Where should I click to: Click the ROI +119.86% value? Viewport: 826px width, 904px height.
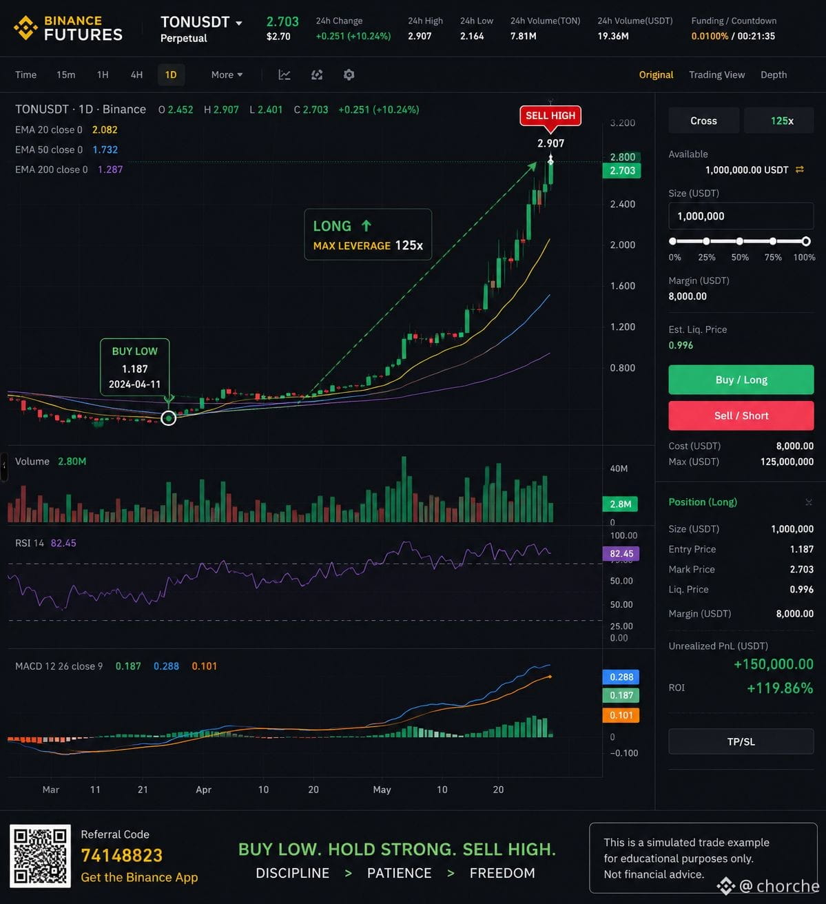pos(780,688)
